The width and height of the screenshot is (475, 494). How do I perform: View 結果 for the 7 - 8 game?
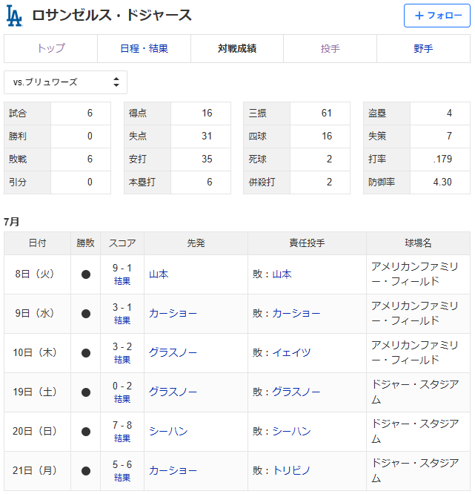[x=122, y=439]
